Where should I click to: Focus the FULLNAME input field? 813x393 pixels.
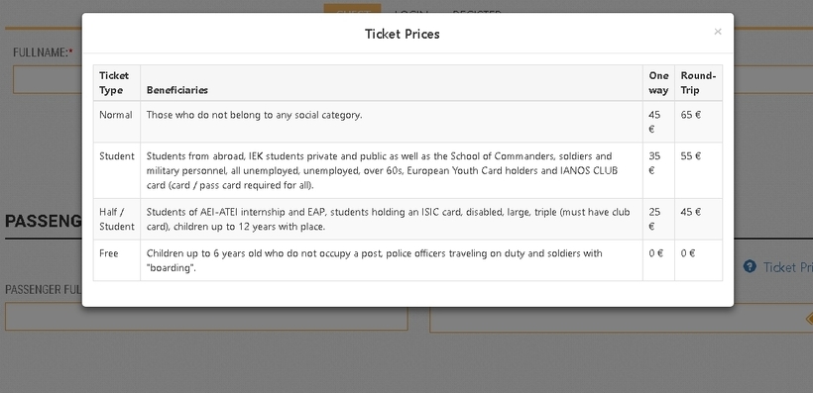(48, 79)
